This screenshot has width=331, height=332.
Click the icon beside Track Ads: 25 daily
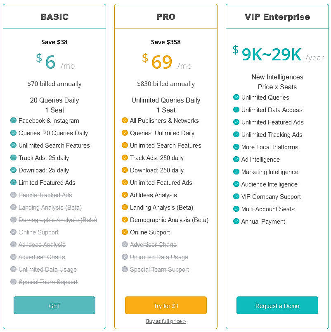[13, 158]
